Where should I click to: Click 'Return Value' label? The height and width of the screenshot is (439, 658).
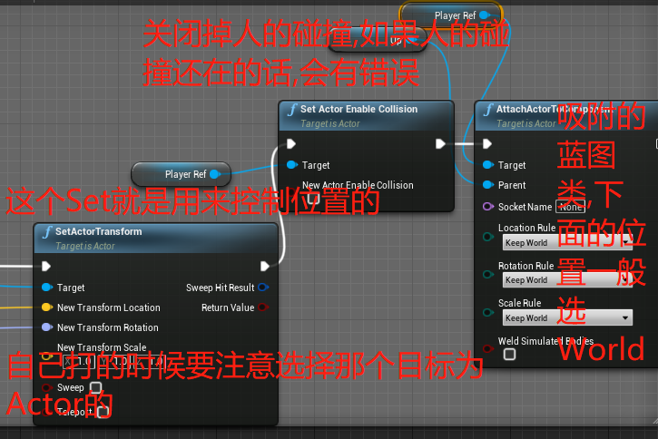(x=228, y=307)
